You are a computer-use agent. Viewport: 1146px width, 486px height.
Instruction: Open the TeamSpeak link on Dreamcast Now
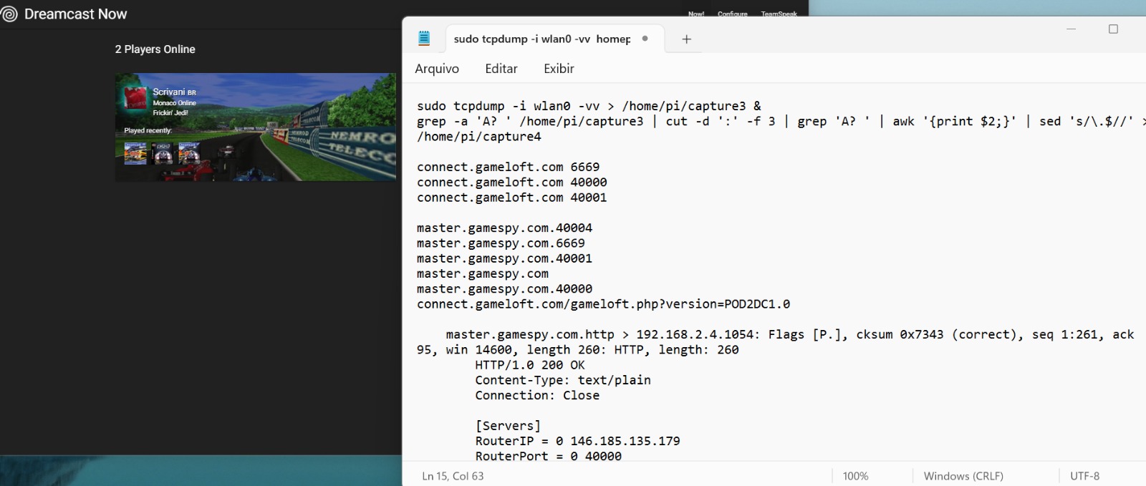(779, 14)
